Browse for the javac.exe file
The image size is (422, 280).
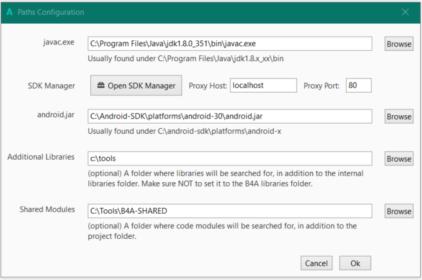pyautogui.click(x=399, y=44)
